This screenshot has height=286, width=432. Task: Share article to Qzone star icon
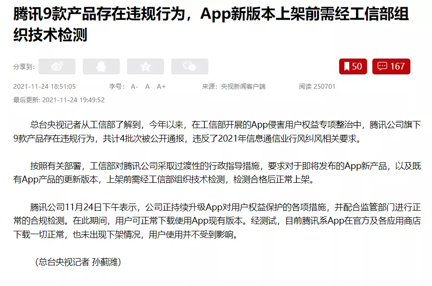145,67
